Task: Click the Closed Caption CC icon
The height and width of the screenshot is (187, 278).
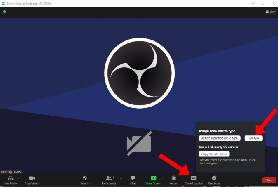Action: [194, 178]
